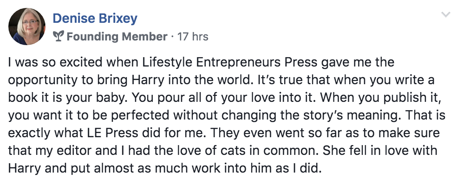Select the Founding Member badge label

click(117, 37)
